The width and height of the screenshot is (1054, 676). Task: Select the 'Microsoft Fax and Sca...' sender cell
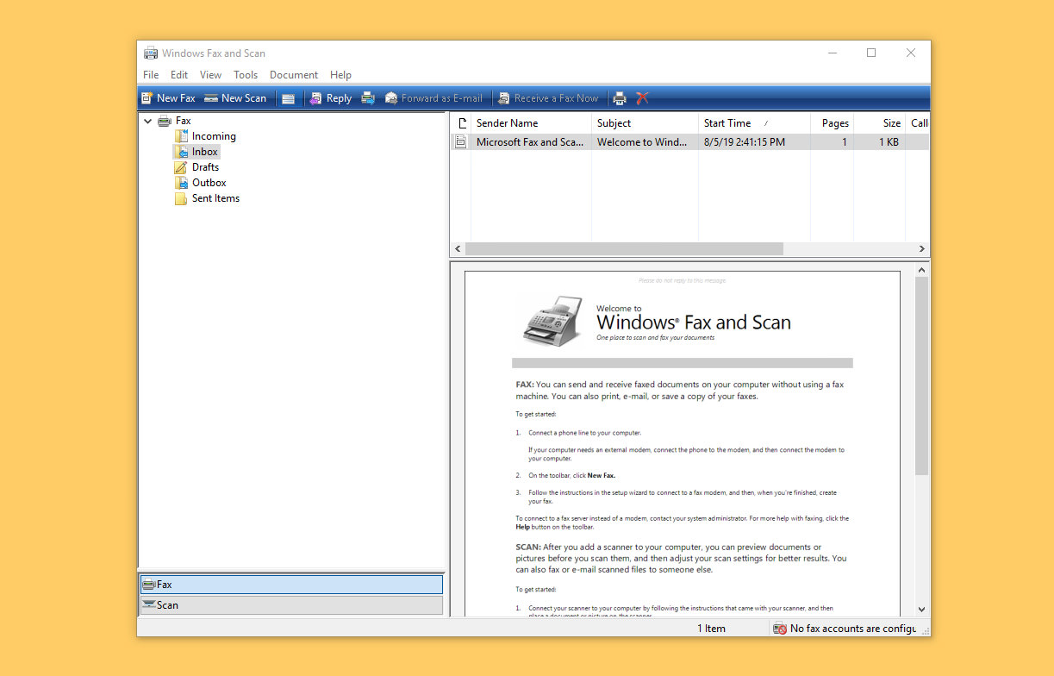pyautogui.click(x=530, y=142)
